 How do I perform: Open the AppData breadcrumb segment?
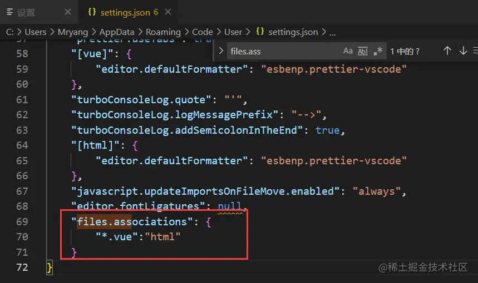coord(117,32)
